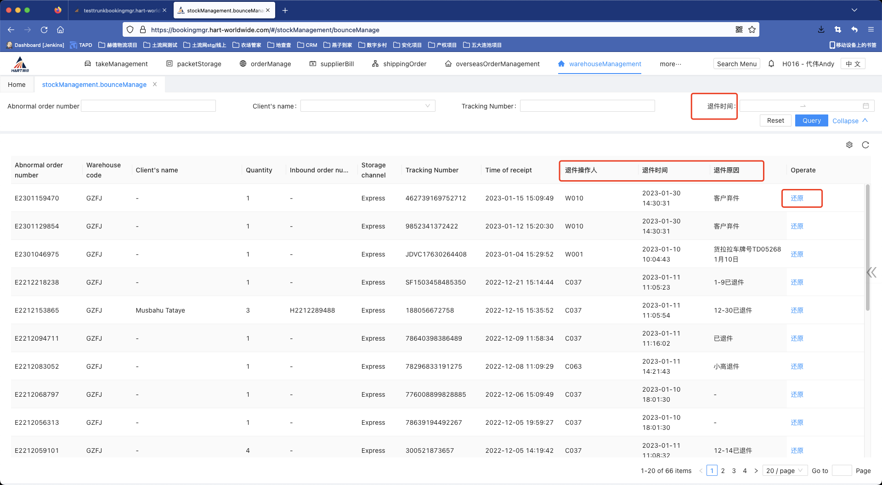The width and height of the screenshot is (882, 485).
Task: Open notifications bell icon
Action: click(x=771, y=64)
